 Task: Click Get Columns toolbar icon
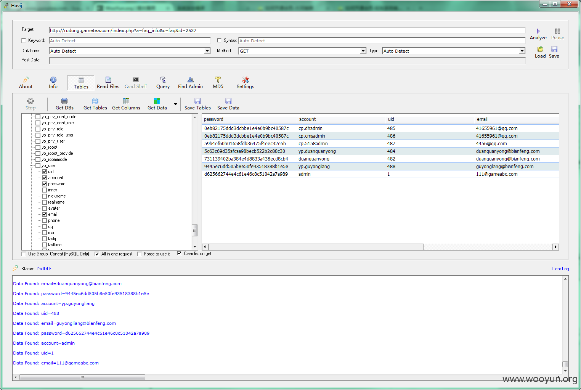coord(126,101)
